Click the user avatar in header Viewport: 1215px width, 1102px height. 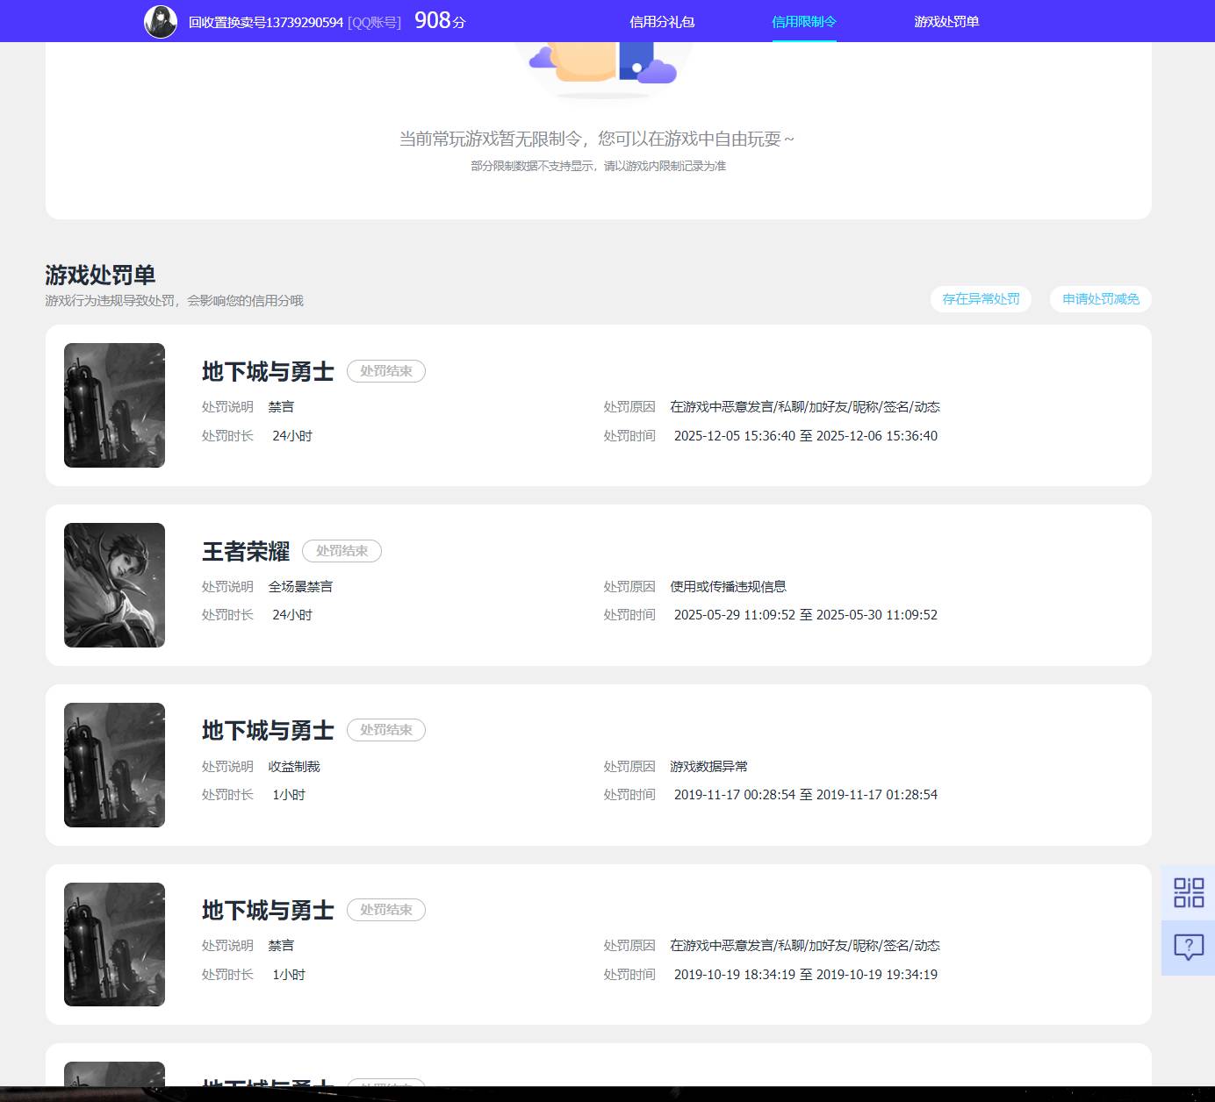click(x=161, y=22)
